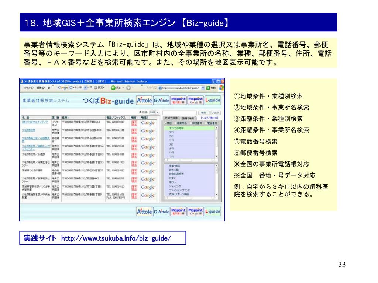
Task: Switch to the 距離で検索 tab
Action: [188, 118]
